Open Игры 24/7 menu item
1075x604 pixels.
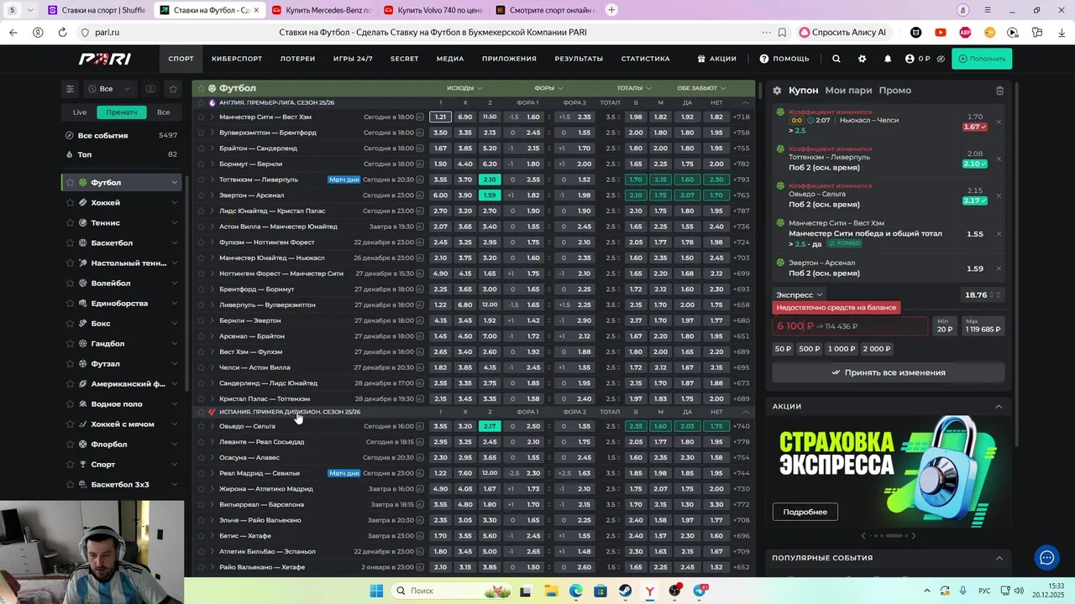click(x=353, y=59)
